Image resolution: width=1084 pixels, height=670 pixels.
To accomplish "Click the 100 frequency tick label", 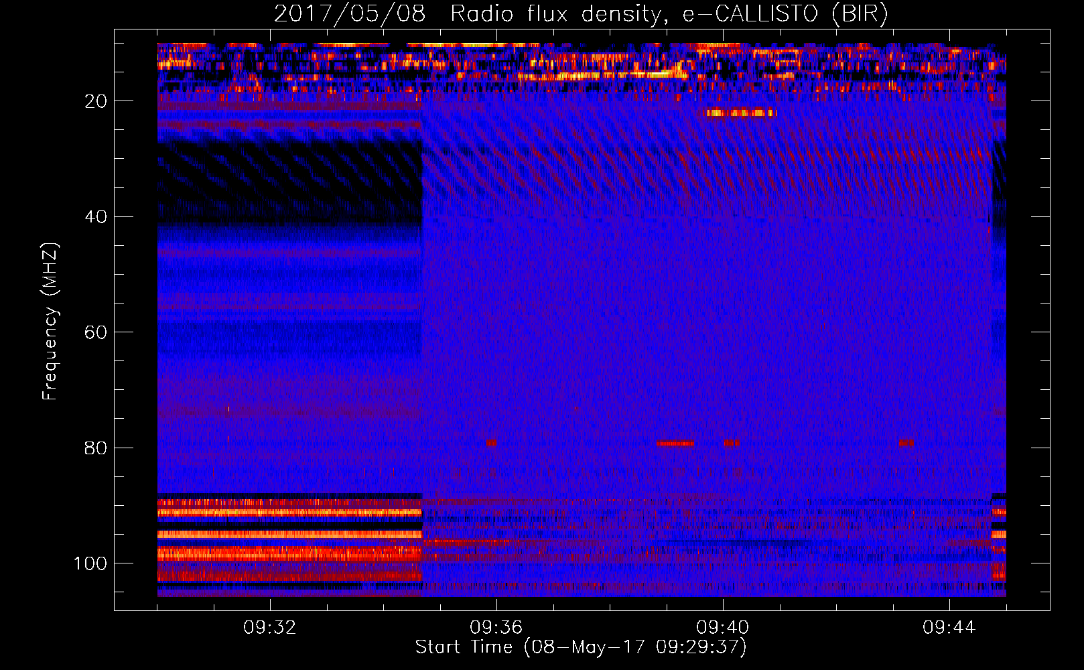I will pyautogui.click(x=90, y=563).
